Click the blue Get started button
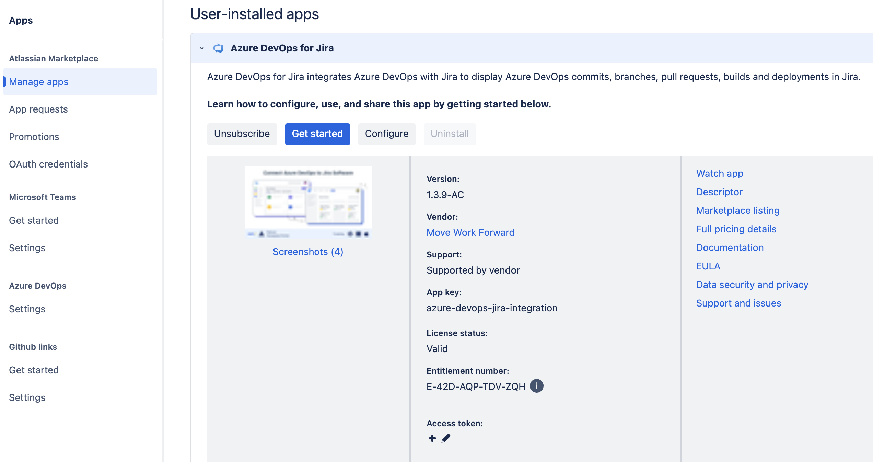873x462 pixels. (x=317, y=134)
